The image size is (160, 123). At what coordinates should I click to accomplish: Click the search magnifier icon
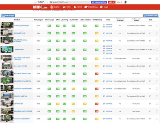[51, 2]
